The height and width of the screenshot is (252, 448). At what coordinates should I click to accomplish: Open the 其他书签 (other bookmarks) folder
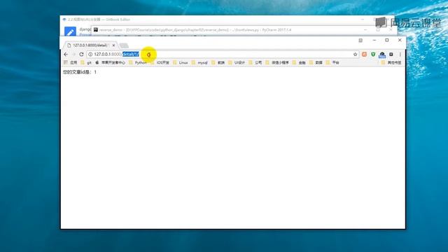click(391, 62)
